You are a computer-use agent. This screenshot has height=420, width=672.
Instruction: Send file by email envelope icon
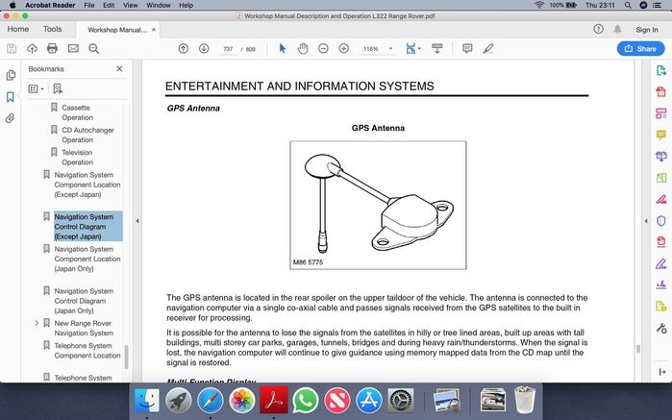coord(73,48)
